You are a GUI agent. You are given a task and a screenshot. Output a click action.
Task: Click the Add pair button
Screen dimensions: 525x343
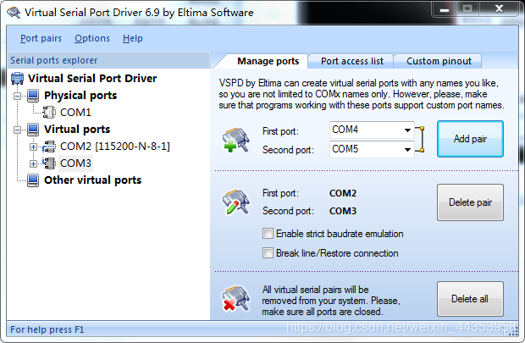(x=470, y=139)
